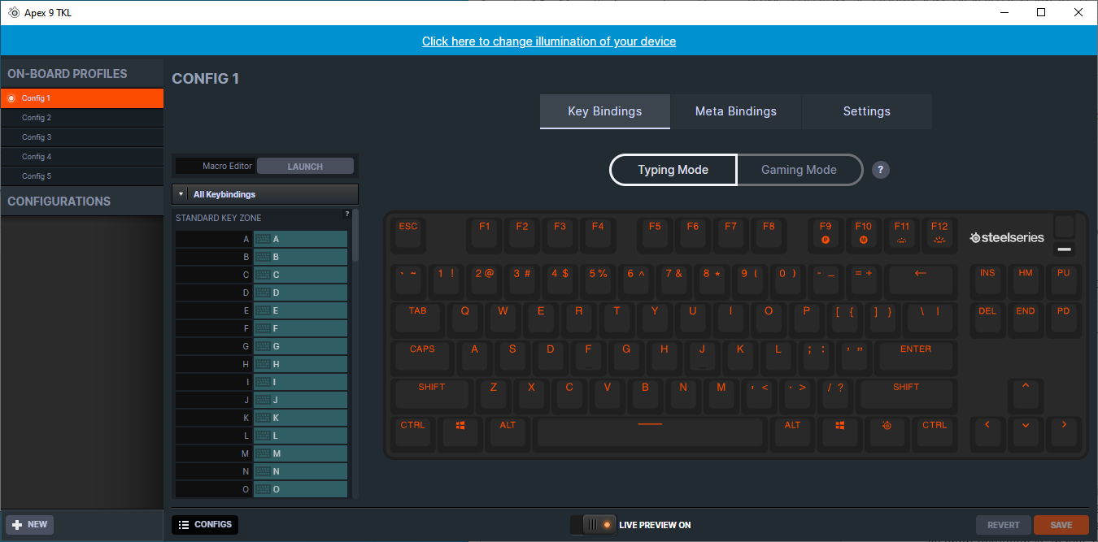Click the change illumination link

[548, 41]
